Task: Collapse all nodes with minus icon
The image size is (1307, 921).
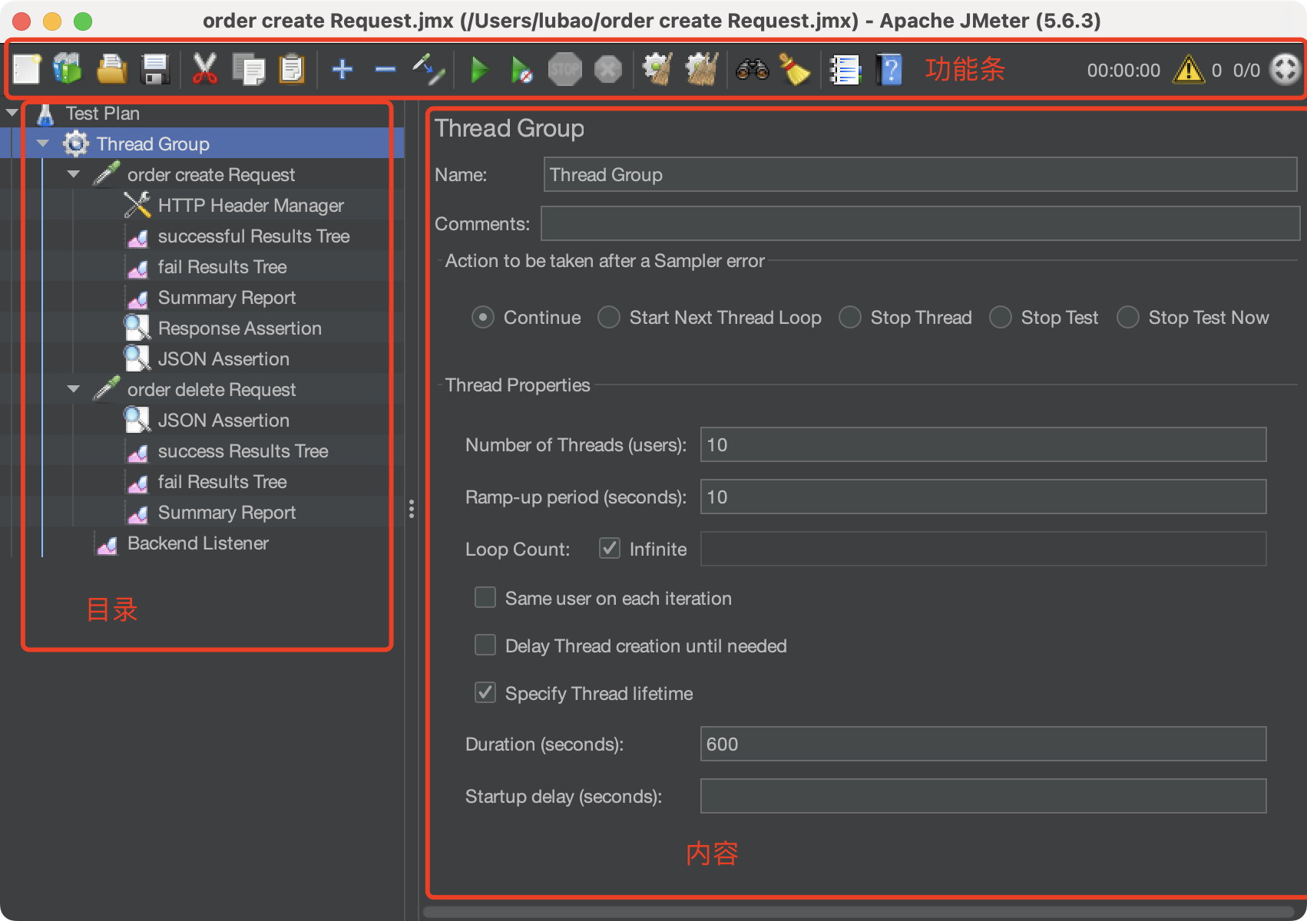Action: coord(385,70)
